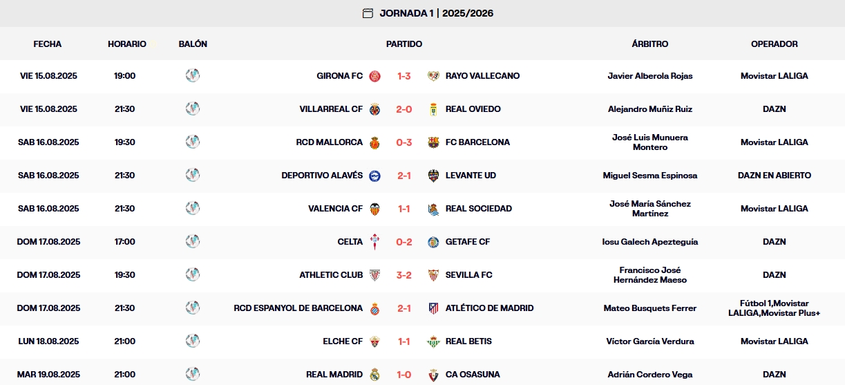Click the FECHA column header
The height and width of the screenshot is (385, 845).
click(x=48, y=44)
